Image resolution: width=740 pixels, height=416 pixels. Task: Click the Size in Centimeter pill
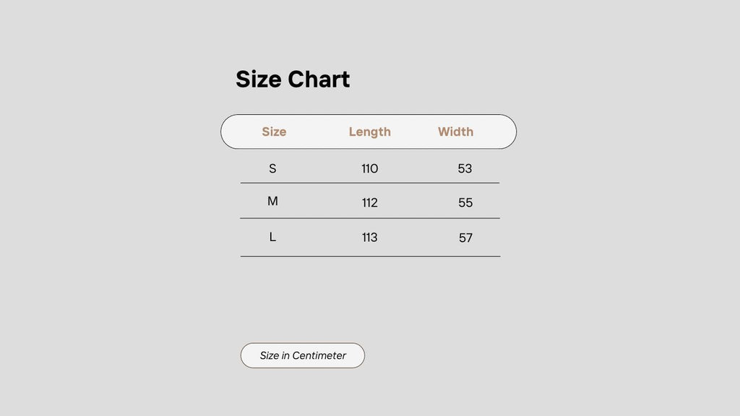point(303,355)
